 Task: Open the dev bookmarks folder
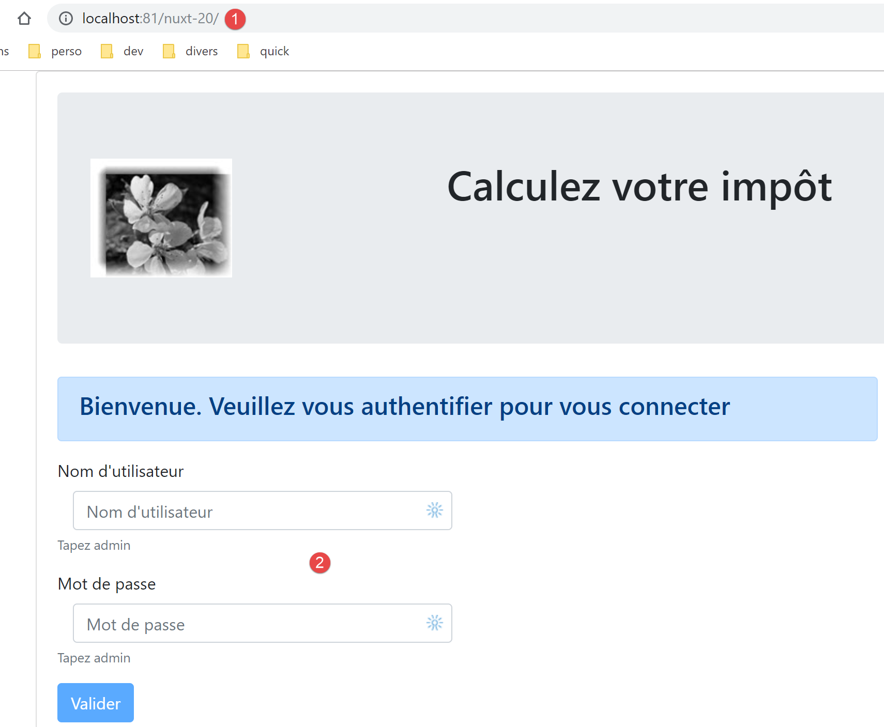pyautogui.click(x=123, y=51)
